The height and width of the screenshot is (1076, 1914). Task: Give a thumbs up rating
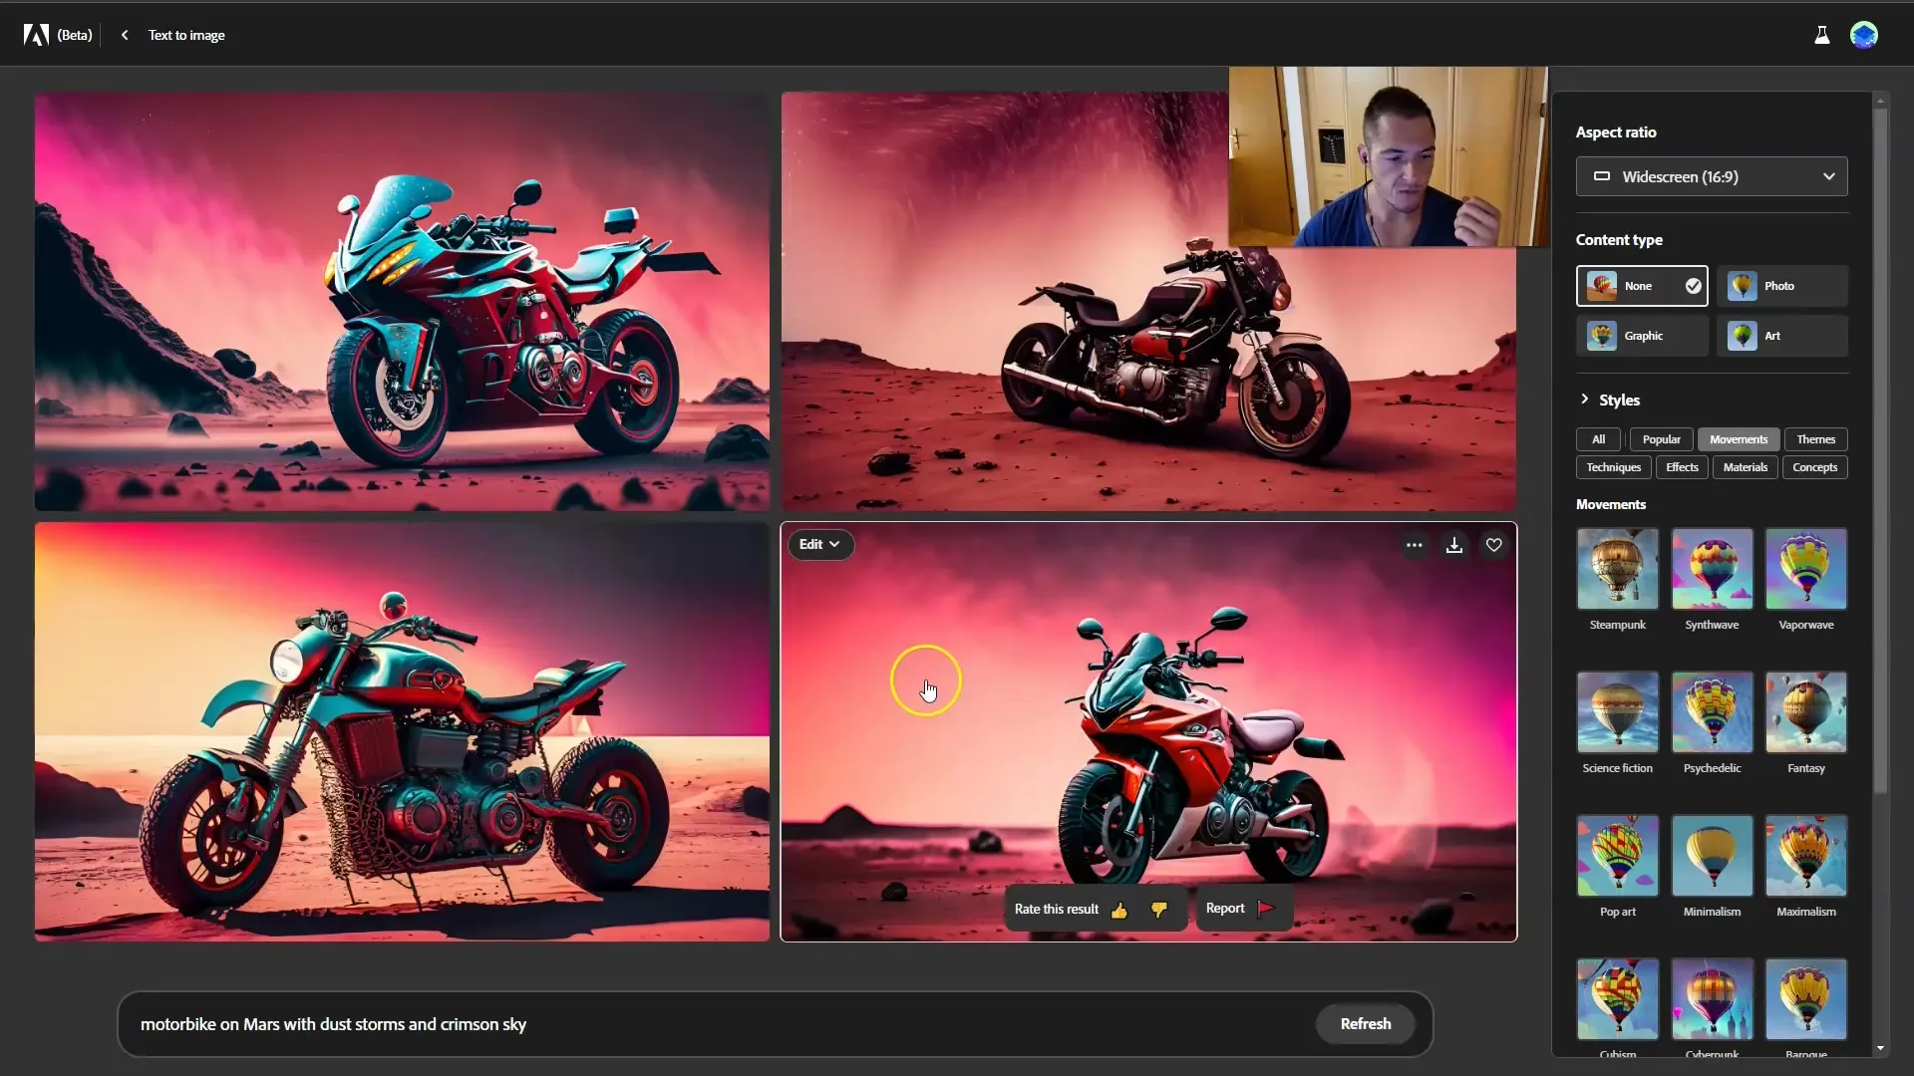pos(1119,910)
